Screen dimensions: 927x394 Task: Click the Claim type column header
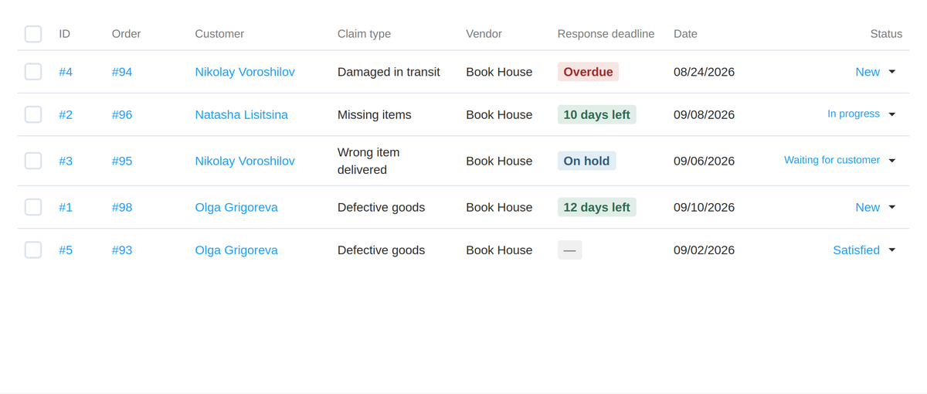tap(364, 34)
